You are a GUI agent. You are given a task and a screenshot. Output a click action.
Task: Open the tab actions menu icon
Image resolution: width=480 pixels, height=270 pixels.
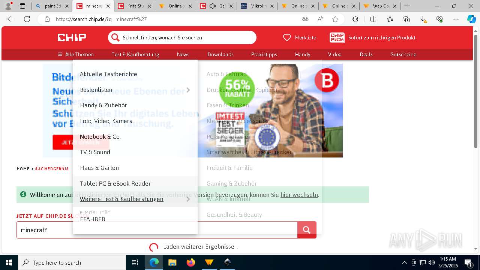click(22, 6)
